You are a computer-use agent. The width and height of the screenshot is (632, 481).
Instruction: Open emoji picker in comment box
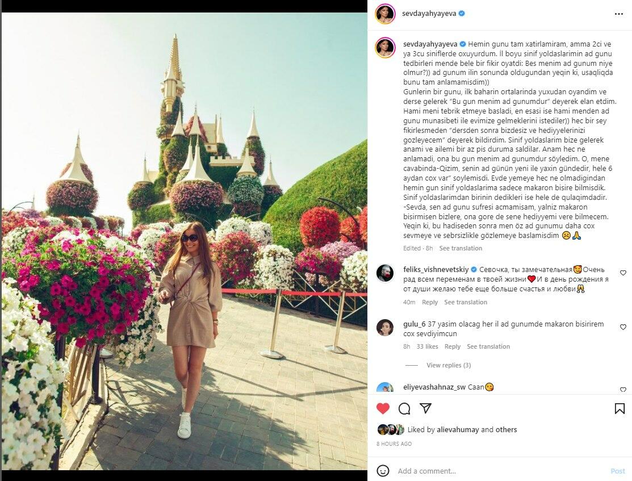click(x=383, y=471)
